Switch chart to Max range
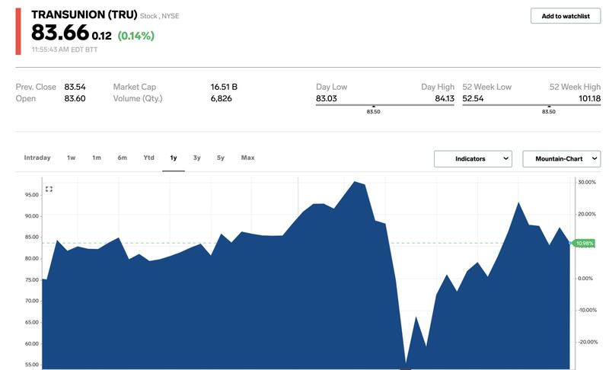The height and width of the screenshot is (370, 609). coord(247,158)
